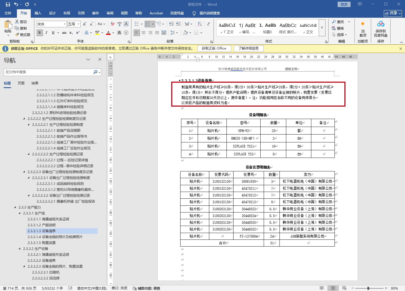The width and height of the screenshot is (405, 291).
Task: Undo the last action
Action: pos(16,4)
